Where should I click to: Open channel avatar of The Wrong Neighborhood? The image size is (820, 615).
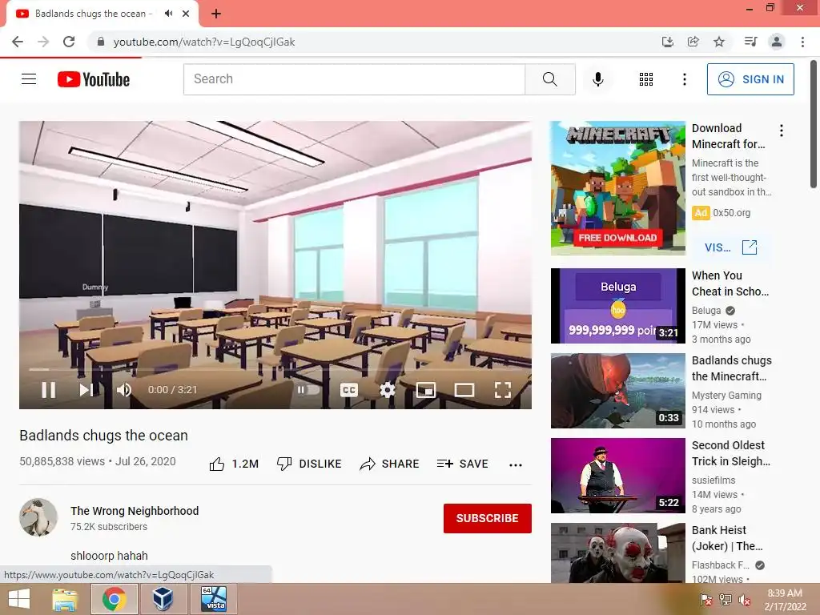(x=38, y=517)
